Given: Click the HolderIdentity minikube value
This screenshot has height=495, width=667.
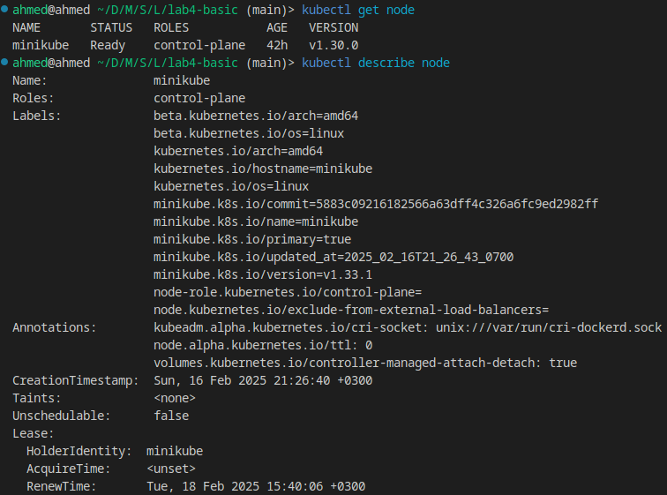Looking at the screenshot, I should coord(175,451).
